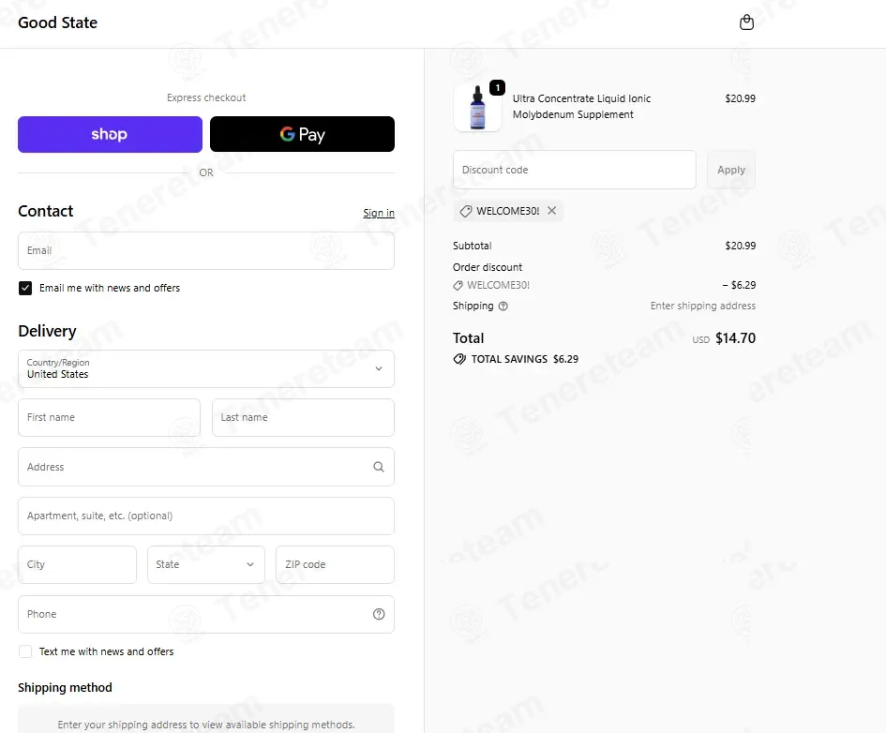Focus the Phone field
Image resolution: width=886 pixels, height=733 pixels.
[x=206, y=614]
